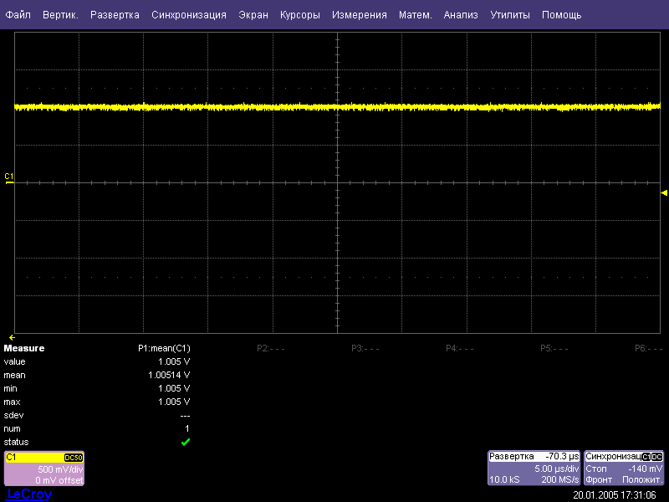This screenshot has height=502, width=669.
Task: Open the Файл menu
Action: 18,15
